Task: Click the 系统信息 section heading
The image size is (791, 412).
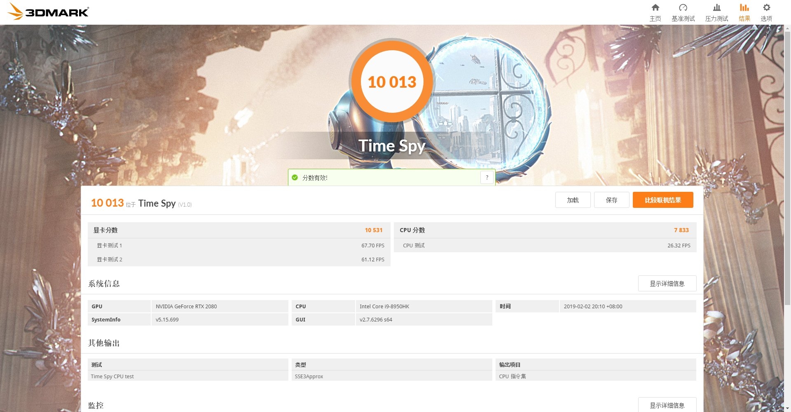Action: click(104, 284)
